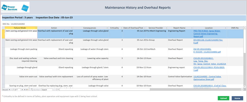
Task: Go to first record in navigation bar
Action: (10, 90)
